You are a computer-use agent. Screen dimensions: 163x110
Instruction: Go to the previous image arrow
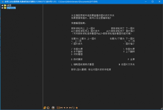(64, 108)
